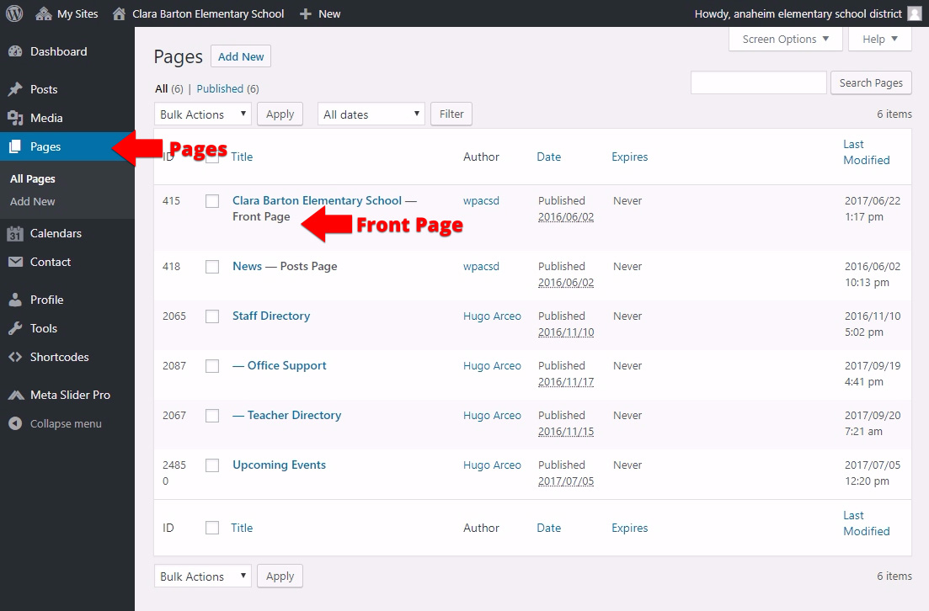Image resolution: width=929 pixels, height=611 pixels.
Task: Choose Add New in the Pages submenu
Action: coord(33,201)
